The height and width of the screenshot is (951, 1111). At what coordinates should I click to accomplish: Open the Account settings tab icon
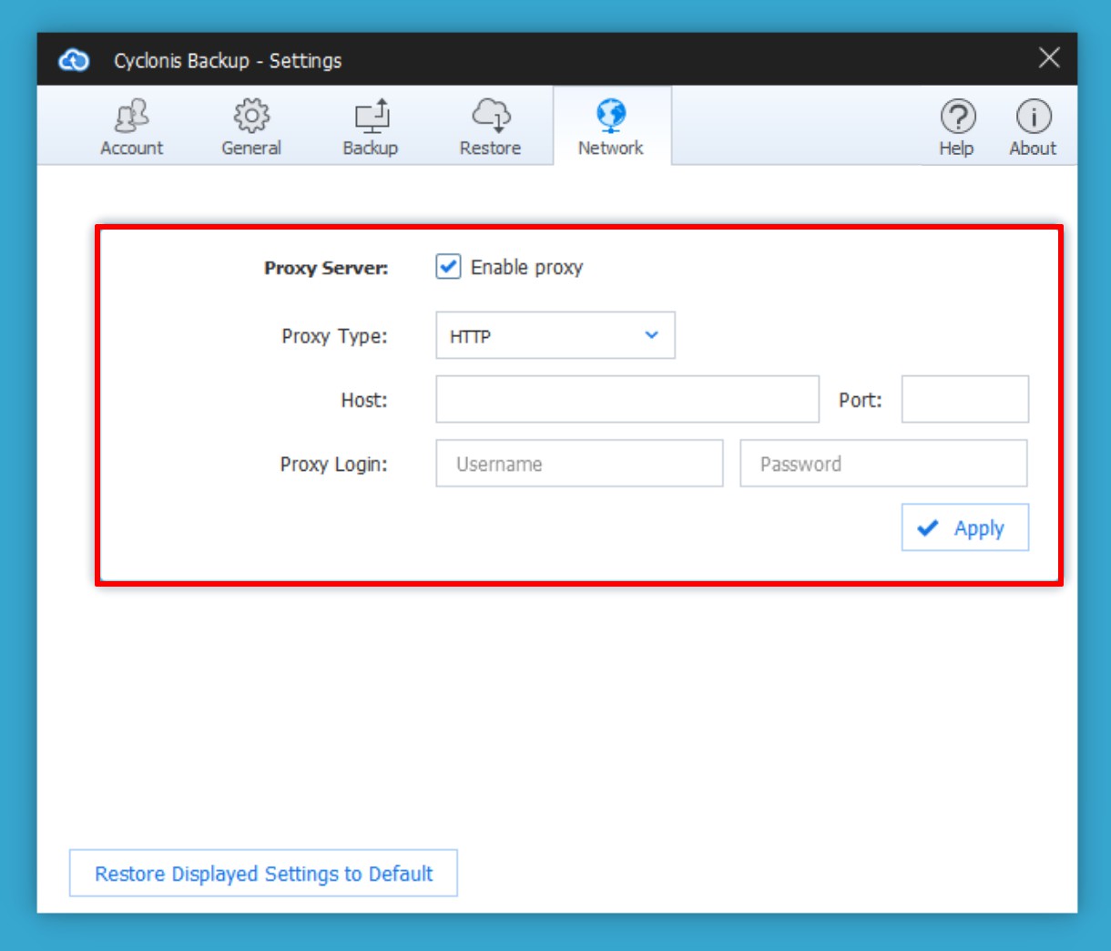(132, 117)
